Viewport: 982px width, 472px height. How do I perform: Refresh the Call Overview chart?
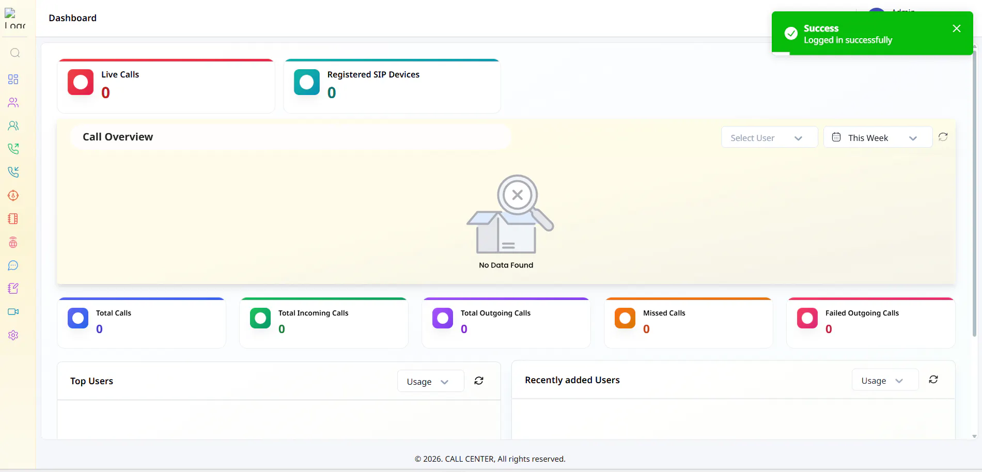point(943,137)
